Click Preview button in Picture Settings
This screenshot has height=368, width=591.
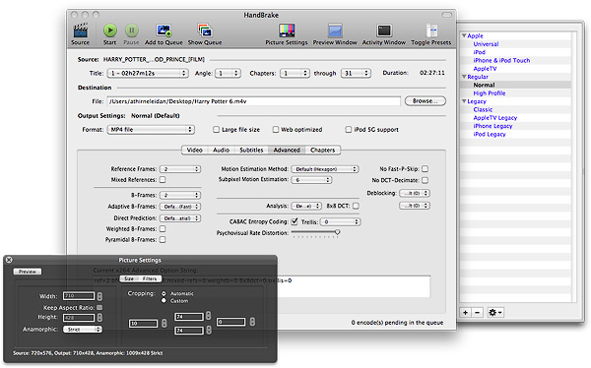pyautogui.click(x=28, y=272)
